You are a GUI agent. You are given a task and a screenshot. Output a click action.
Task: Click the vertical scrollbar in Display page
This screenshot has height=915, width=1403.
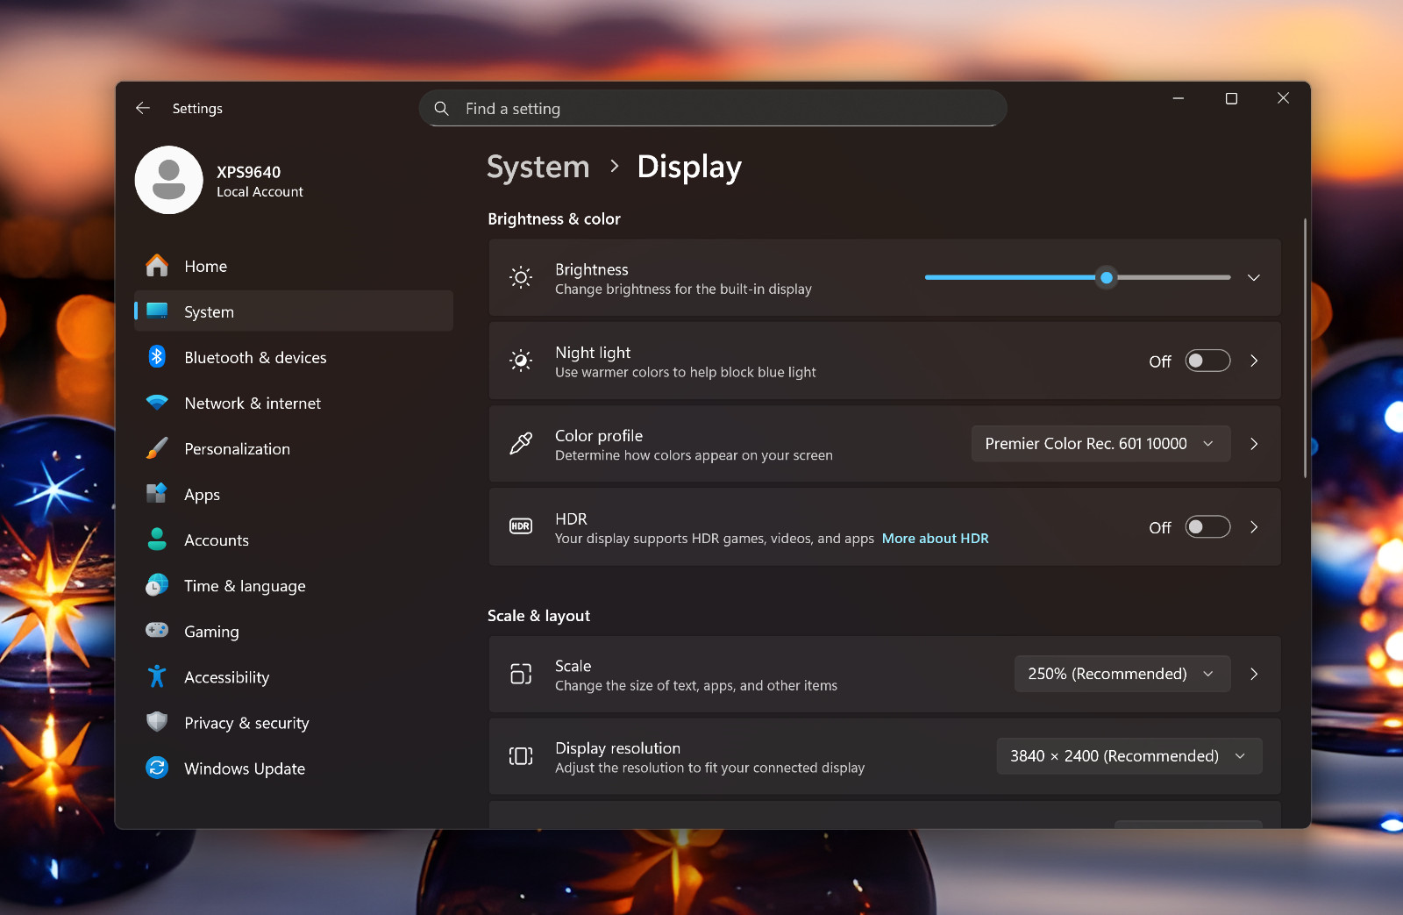pyautogui.click(x=1305, y=347)
